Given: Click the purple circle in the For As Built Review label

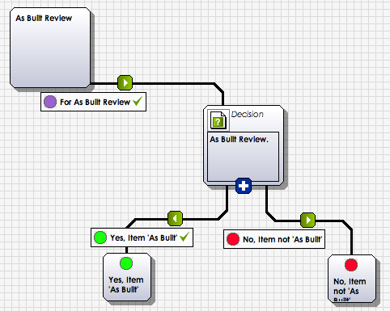Looking at the screenshot, I should coord(50,102).
